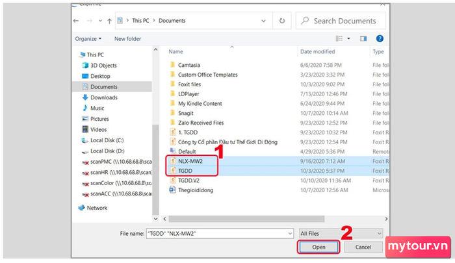Screen dimensions: 455x263
Task: Open the Organize menu
Action: coord(88,39)
